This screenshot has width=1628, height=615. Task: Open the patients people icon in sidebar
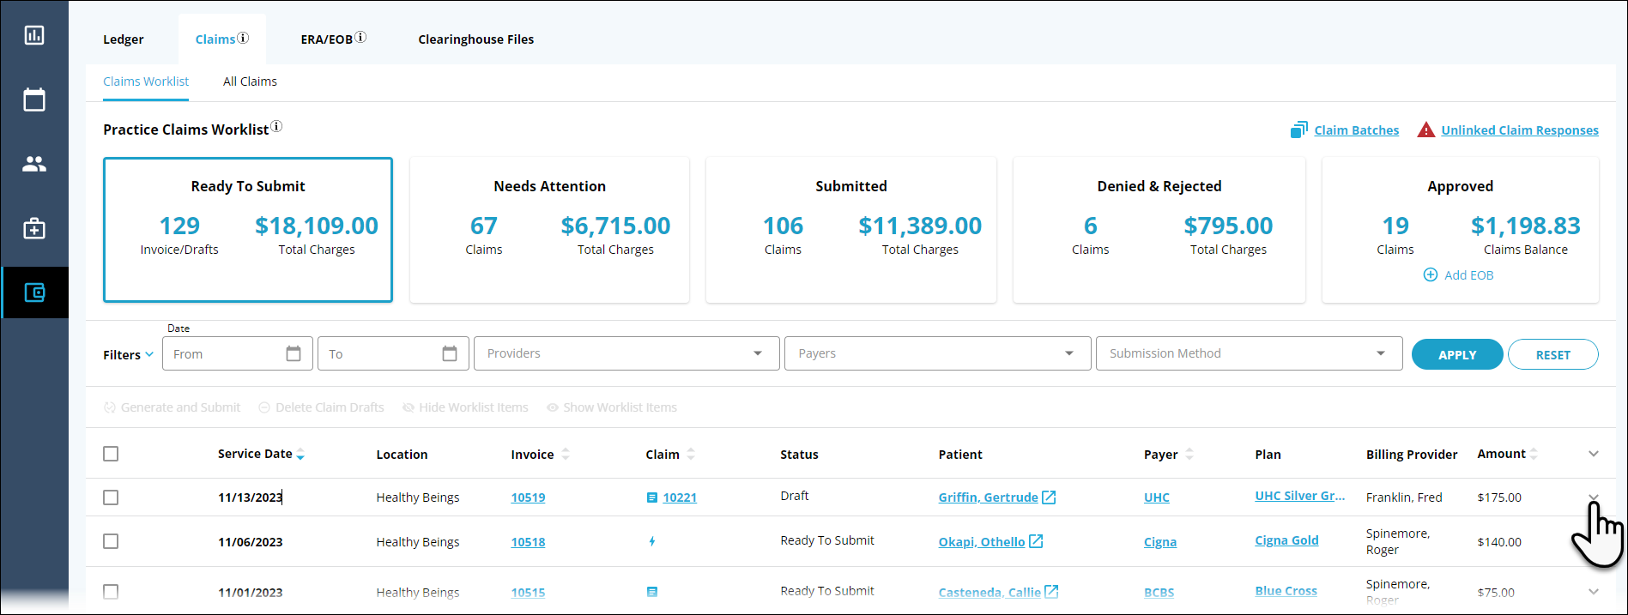(34, 164)
